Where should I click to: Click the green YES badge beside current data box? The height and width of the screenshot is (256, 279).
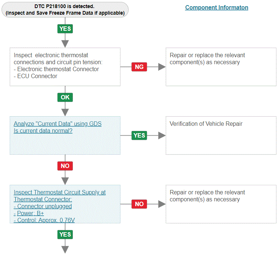pos(139,135)
